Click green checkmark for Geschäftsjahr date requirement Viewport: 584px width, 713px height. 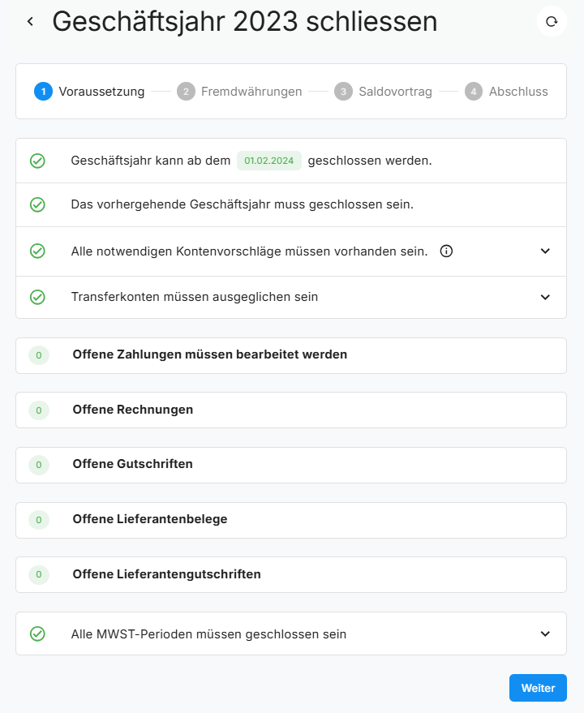37,161
